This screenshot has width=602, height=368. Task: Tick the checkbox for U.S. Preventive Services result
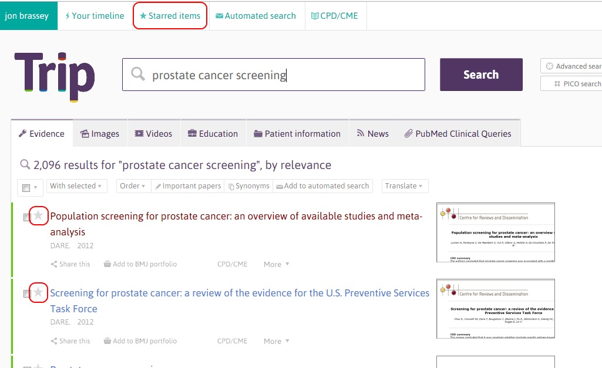point(27,294)
